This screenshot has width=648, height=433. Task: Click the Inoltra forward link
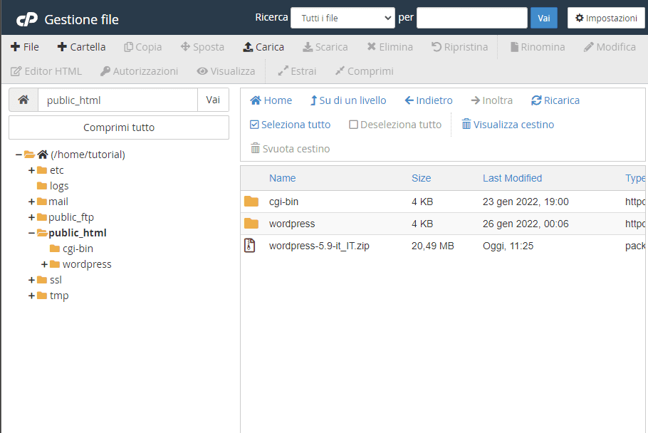492,100
